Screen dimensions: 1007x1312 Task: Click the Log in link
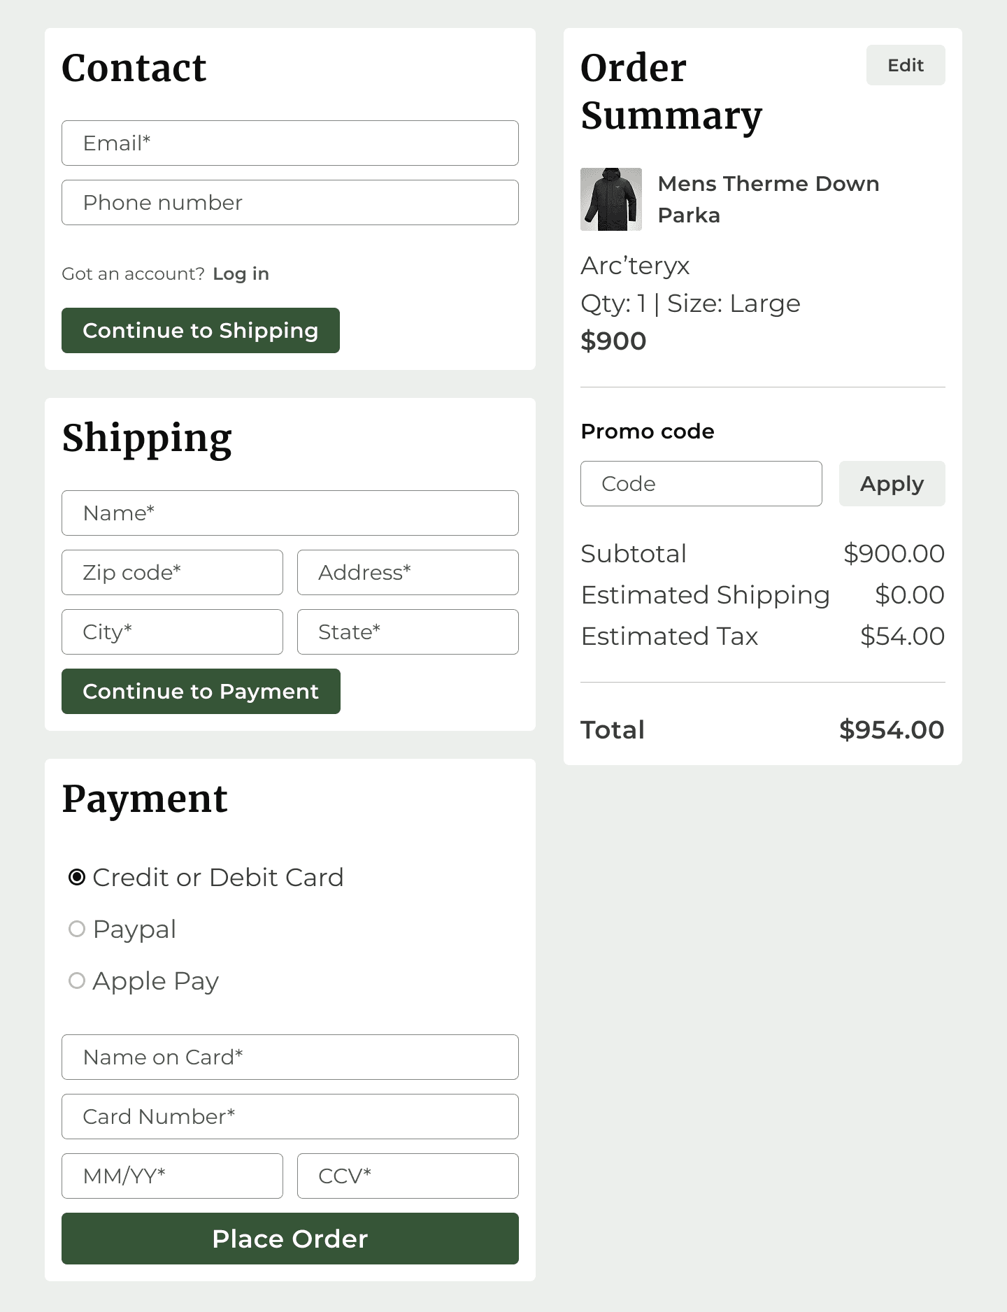(241, 273)
